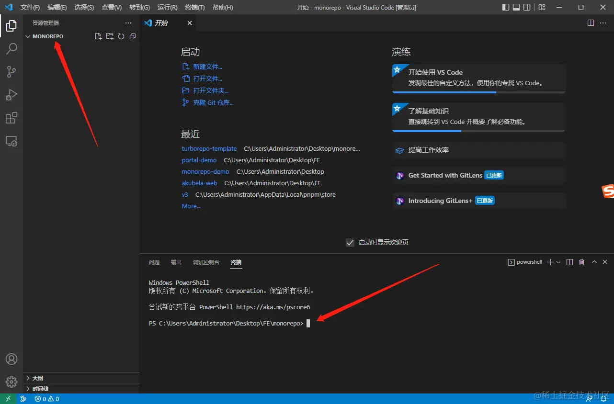Screen dimensions: 614x404
Task: Refresh the Explorer with the refresh icon
Action: point(121,36)
